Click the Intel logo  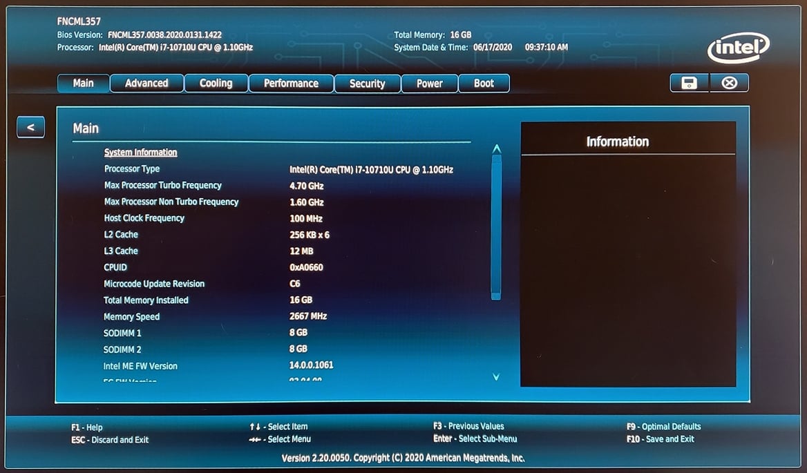pyautogui.click(x=739, y=48)
